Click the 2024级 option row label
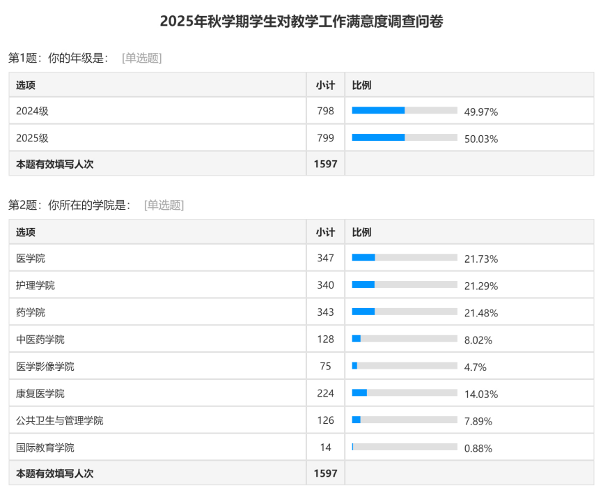 [32, 111]
